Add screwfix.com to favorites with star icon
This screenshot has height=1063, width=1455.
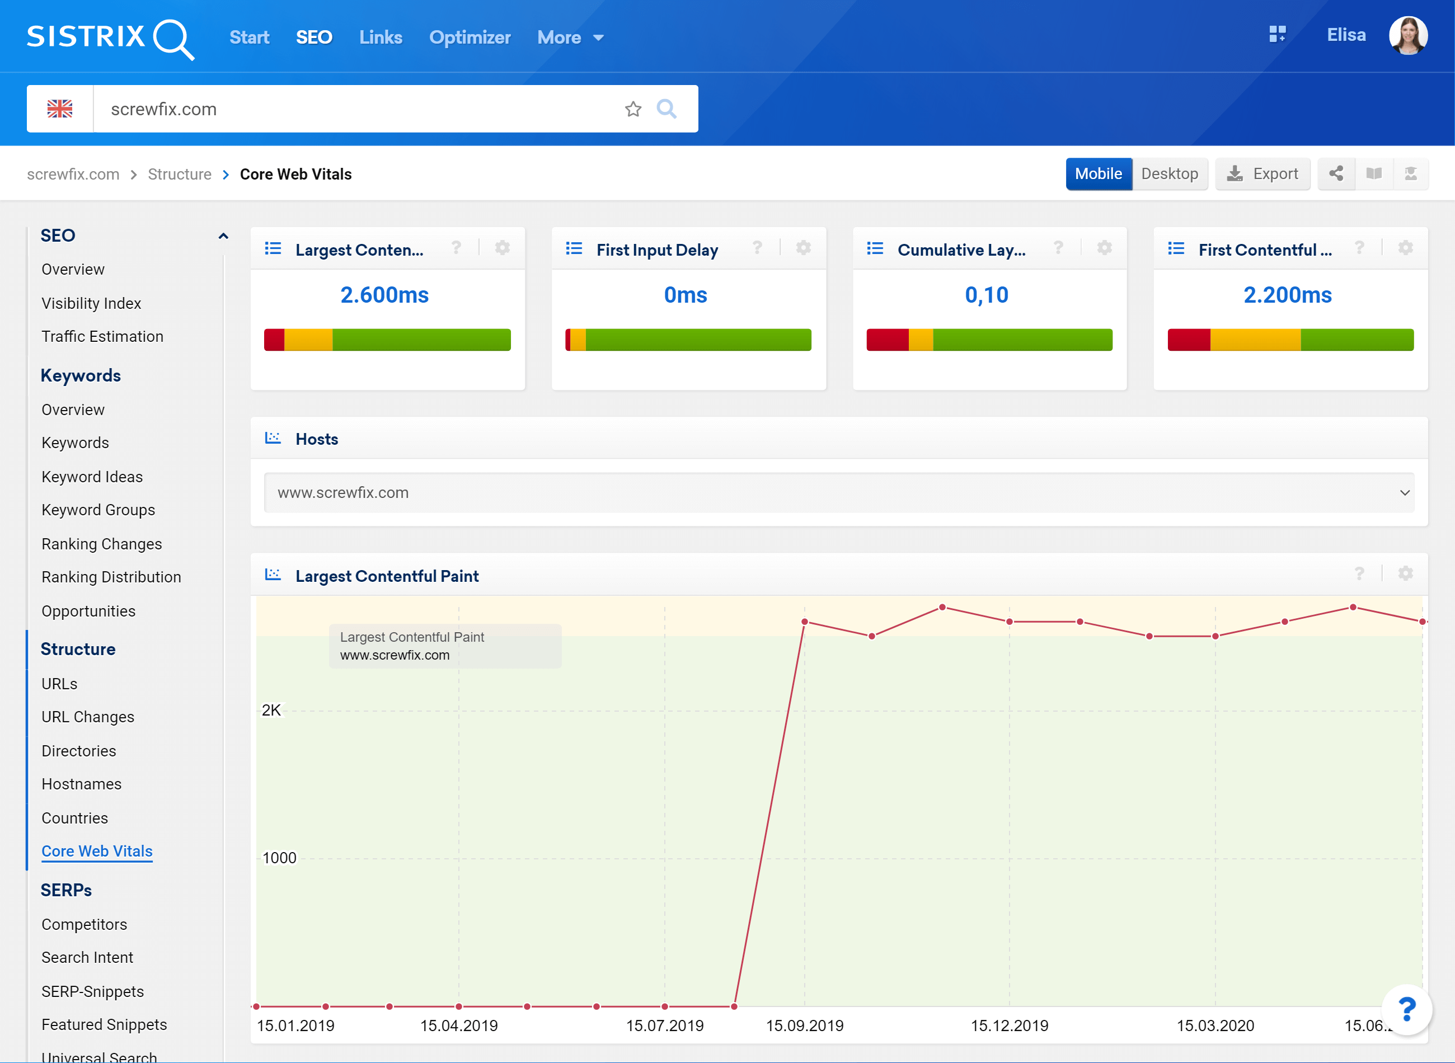[x=633, y=109]
